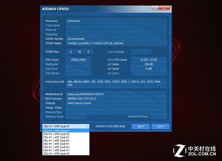Click the ZOL logo watermark
This screenshot has height=161, width=222.
click(x=195, y=151)
